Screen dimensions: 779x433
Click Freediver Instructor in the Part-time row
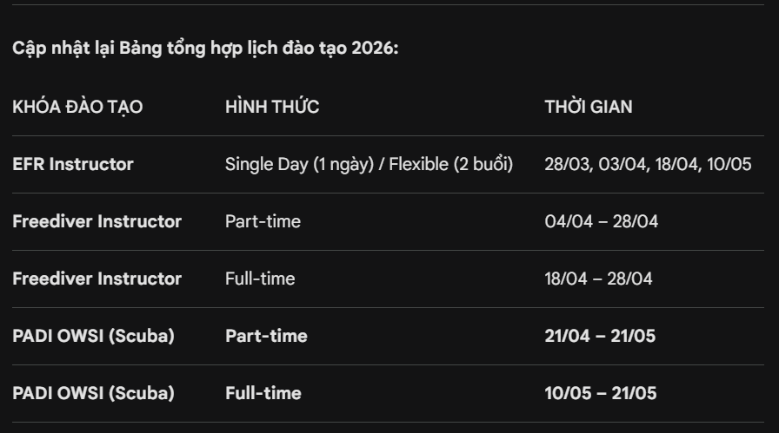[x=97, y=221]
